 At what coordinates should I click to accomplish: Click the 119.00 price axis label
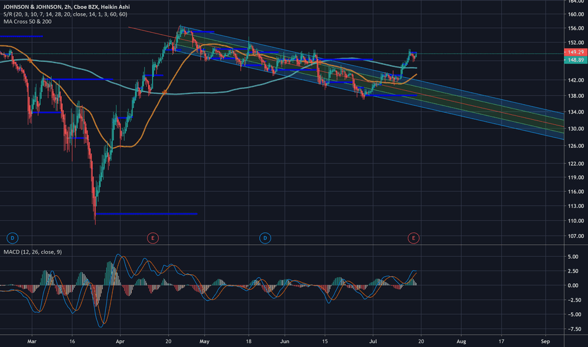(575, 177)
